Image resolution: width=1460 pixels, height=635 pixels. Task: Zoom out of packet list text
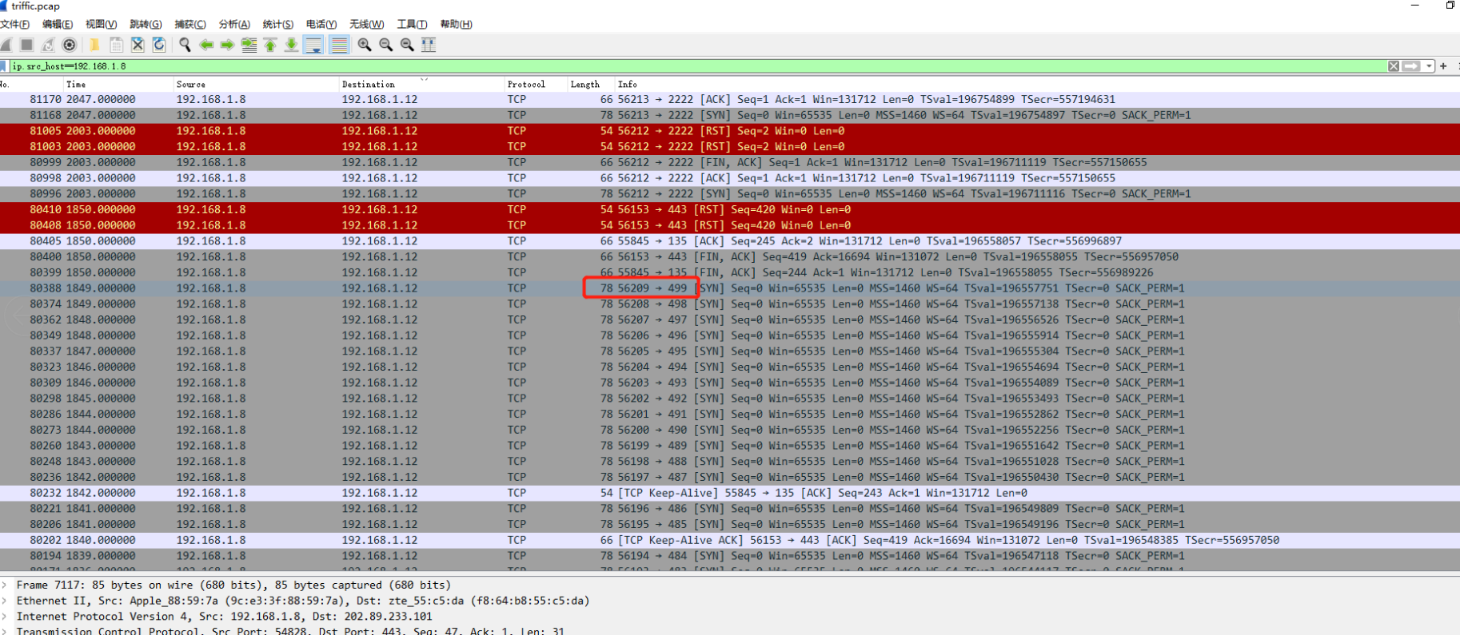pos(386,45)
